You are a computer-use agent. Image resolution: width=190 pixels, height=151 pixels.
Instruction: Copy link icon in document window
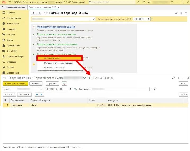coord(173,78)
